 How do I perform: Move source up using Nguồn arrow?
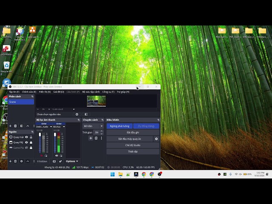pos(28,161)
